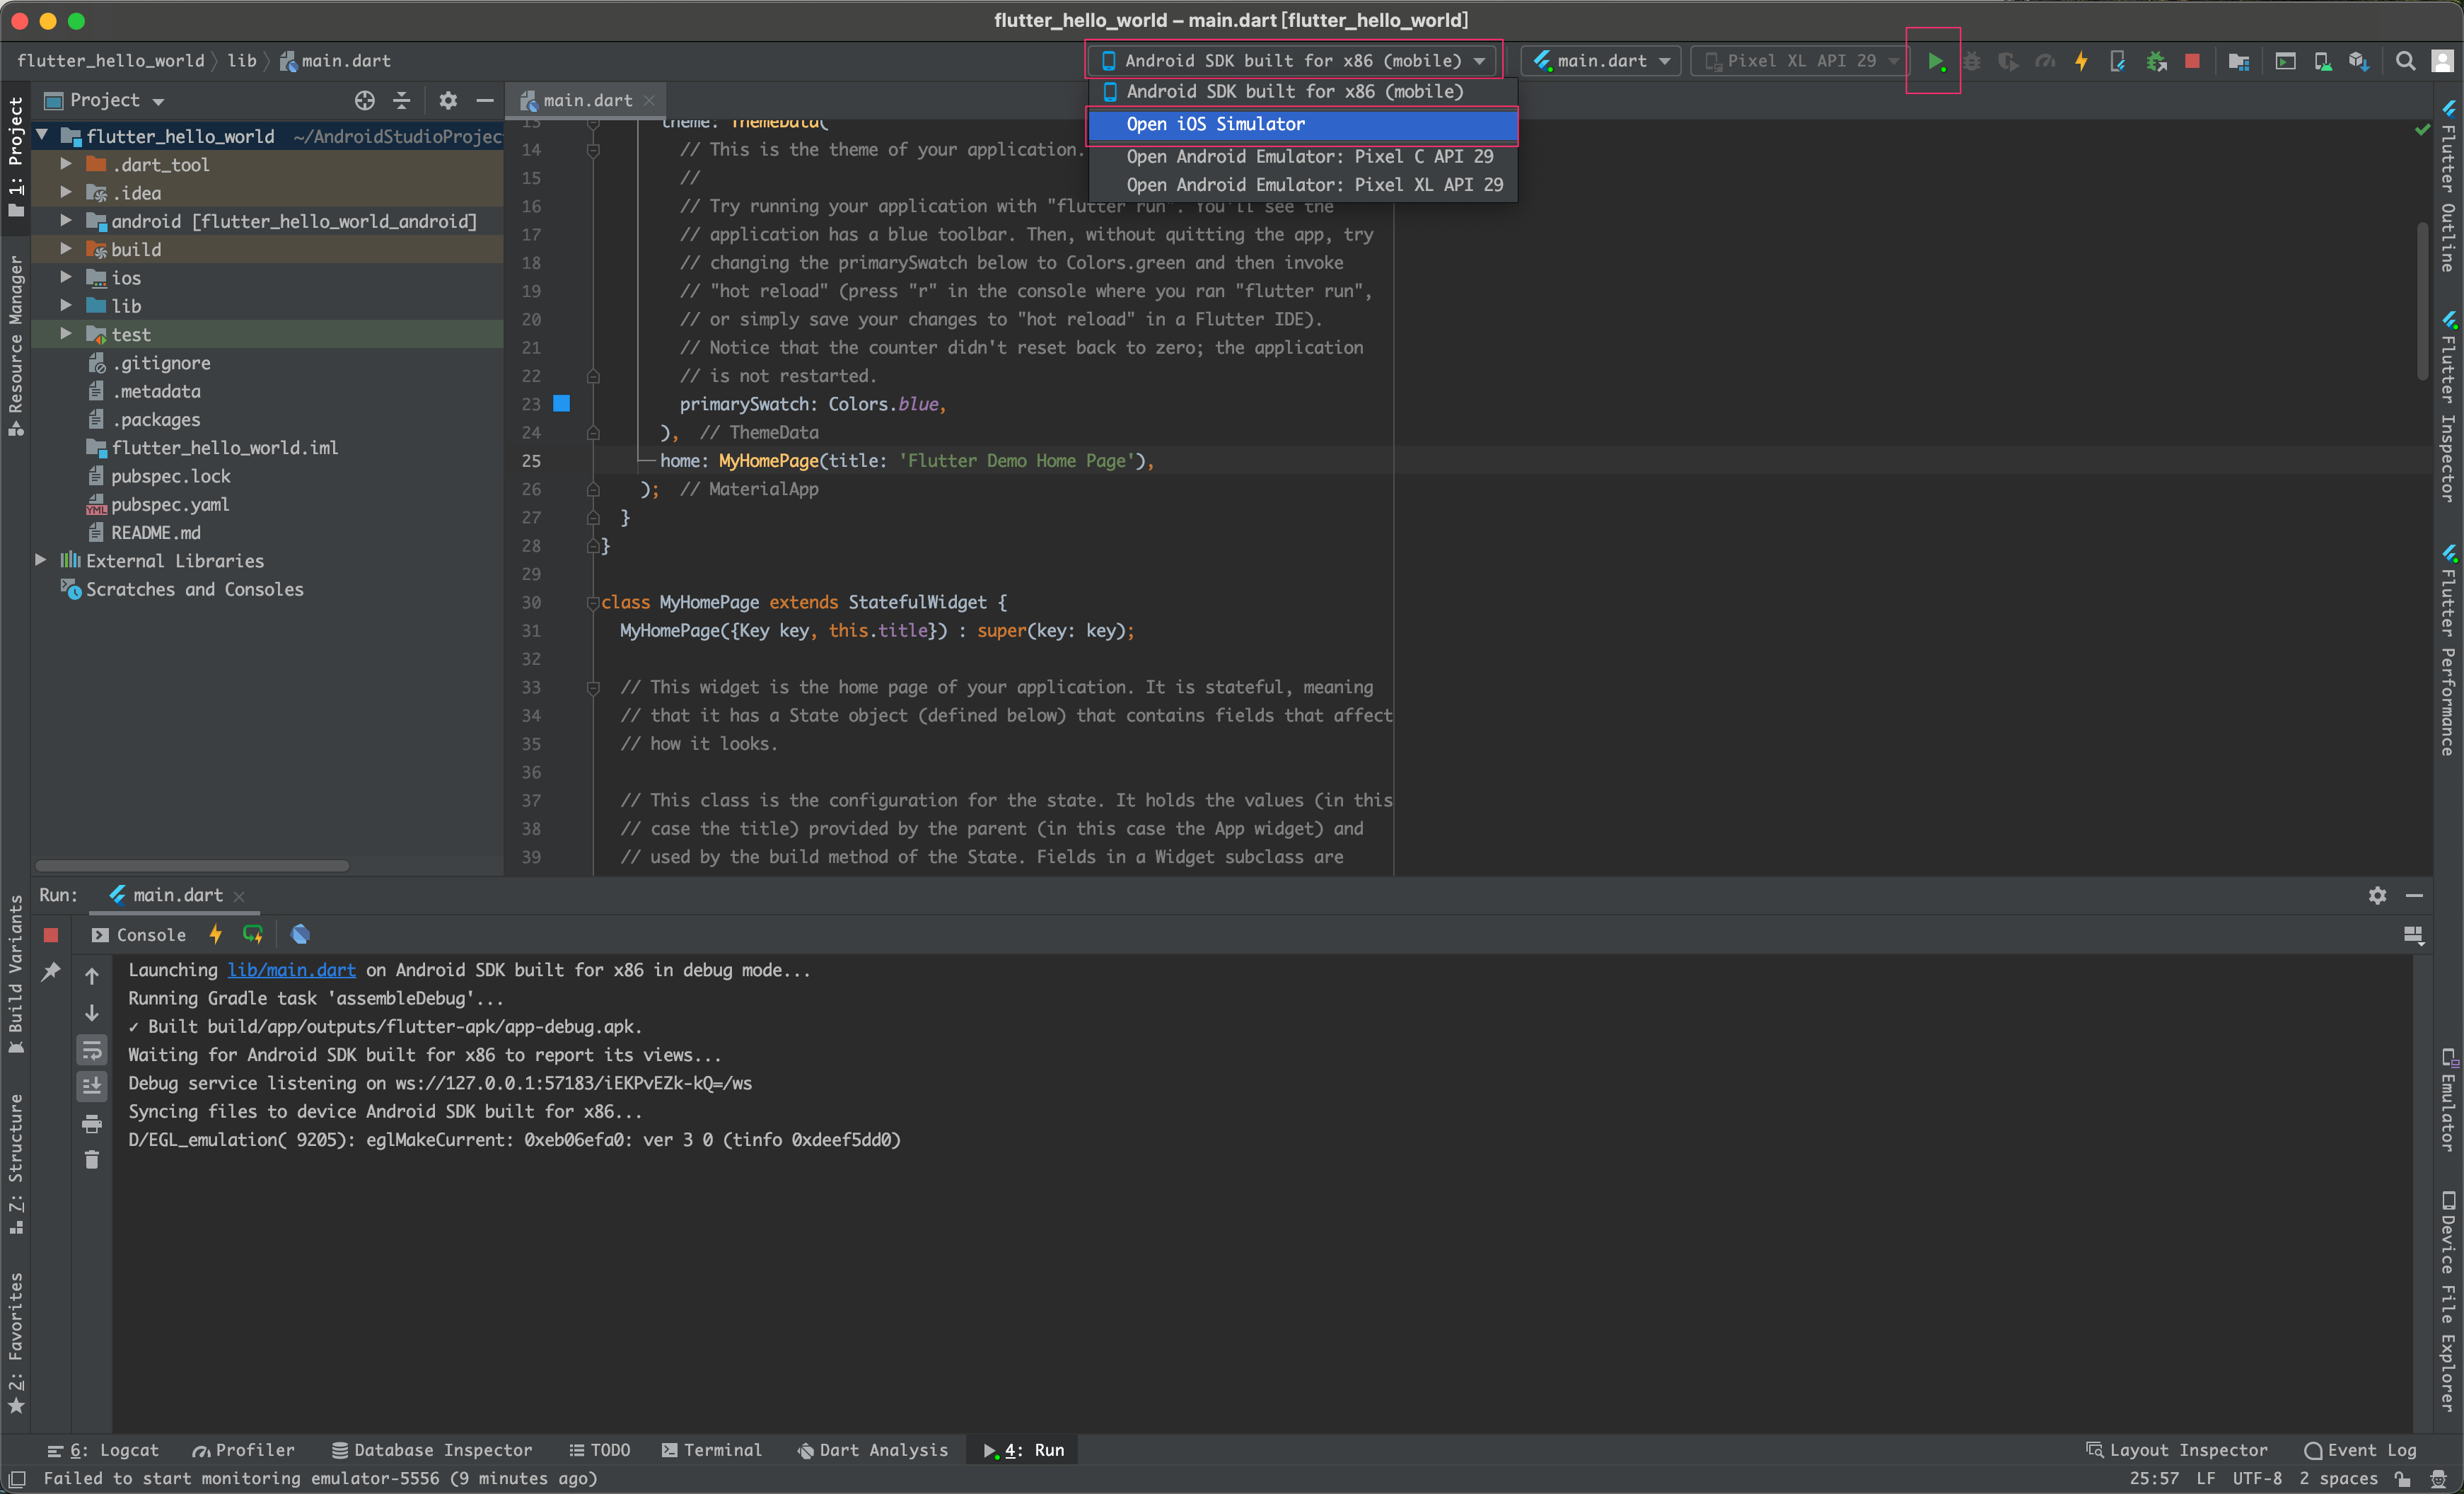Open Dart DevTools icon in Run panel
2464x1494 pixels.
300,934
